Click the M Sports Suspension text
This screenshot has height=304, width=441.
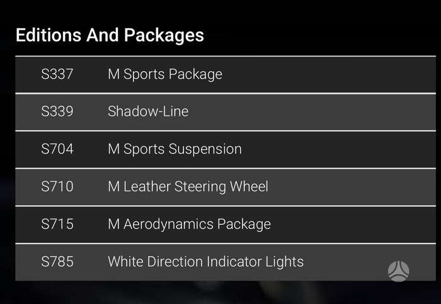coord(175,149)
